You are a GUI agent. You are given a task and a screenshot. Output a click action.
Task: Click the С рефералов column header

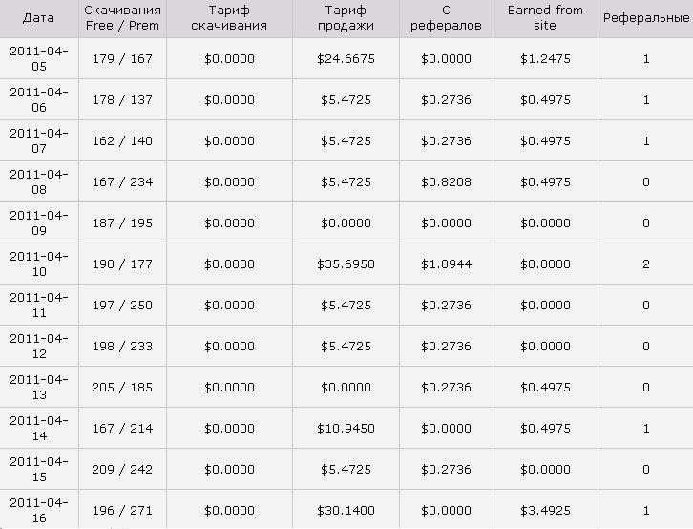446,18
